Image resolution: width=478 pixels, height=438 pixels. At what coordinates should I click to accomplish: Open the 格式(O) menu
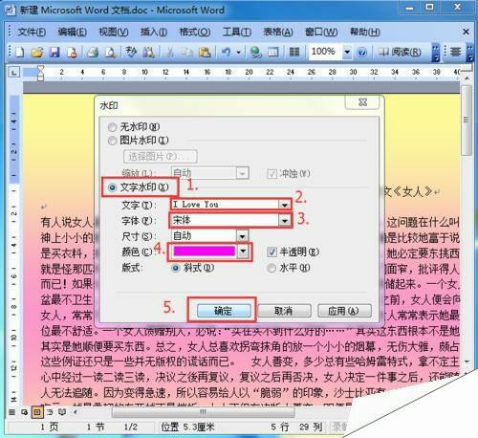tap(195, 32)
